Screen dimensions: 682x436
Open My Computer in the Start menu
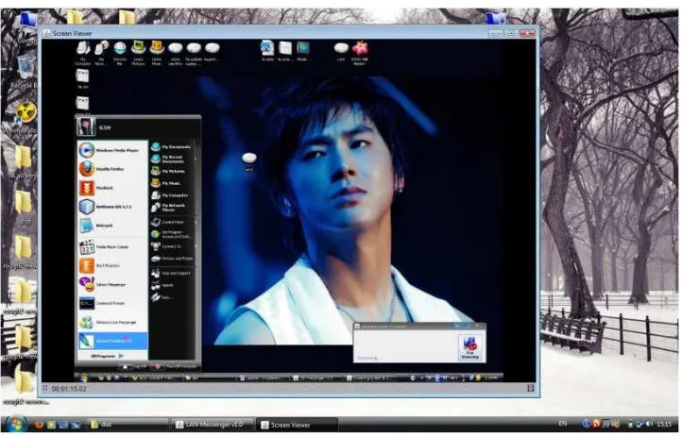pyautogui.click(x=171, y=195)
